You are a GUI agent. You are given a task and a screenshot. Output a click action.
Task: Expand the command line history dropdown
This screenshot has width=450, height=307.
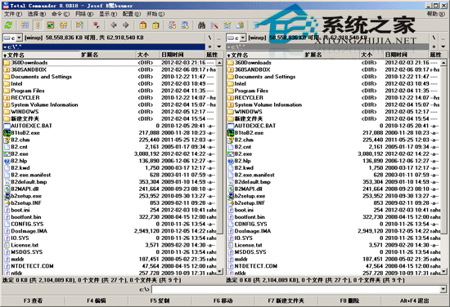coord(443,290)
